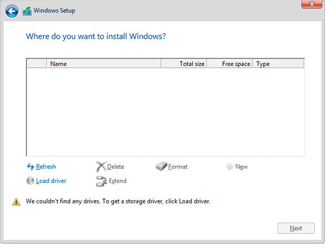Click the blue back arrow button
This screenshot has height=250, width=326.
click(x=12, y=11)
